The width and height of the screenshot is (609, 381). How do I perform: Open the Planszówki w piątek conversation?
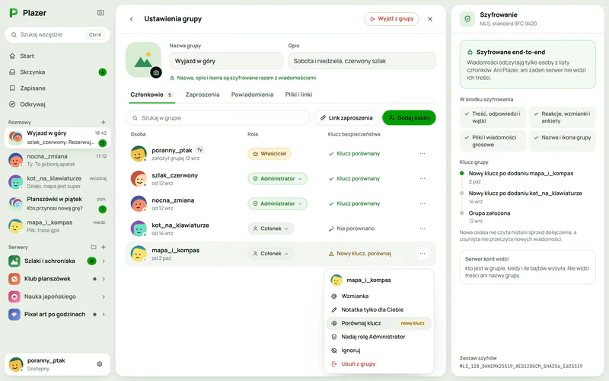(58, 203)
